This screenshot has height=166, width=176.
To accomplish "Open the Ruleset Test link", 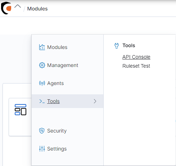I will click(x=136, y=66).
